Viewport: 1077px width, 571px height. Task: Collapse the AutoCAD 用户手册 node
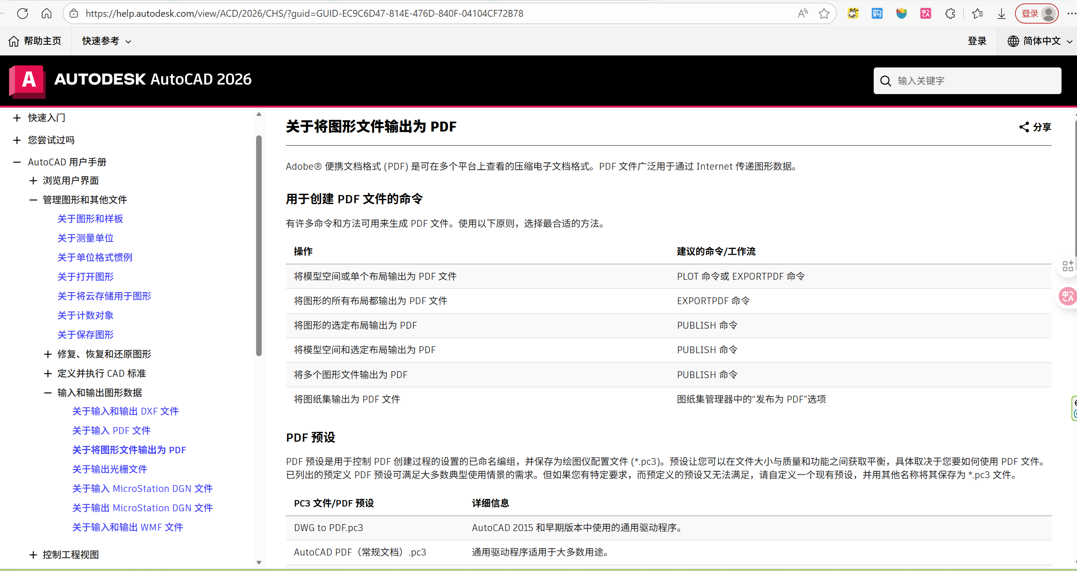(x=17, y=162)
